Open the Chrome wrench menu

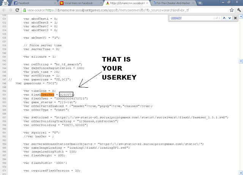tap(239, 10)
